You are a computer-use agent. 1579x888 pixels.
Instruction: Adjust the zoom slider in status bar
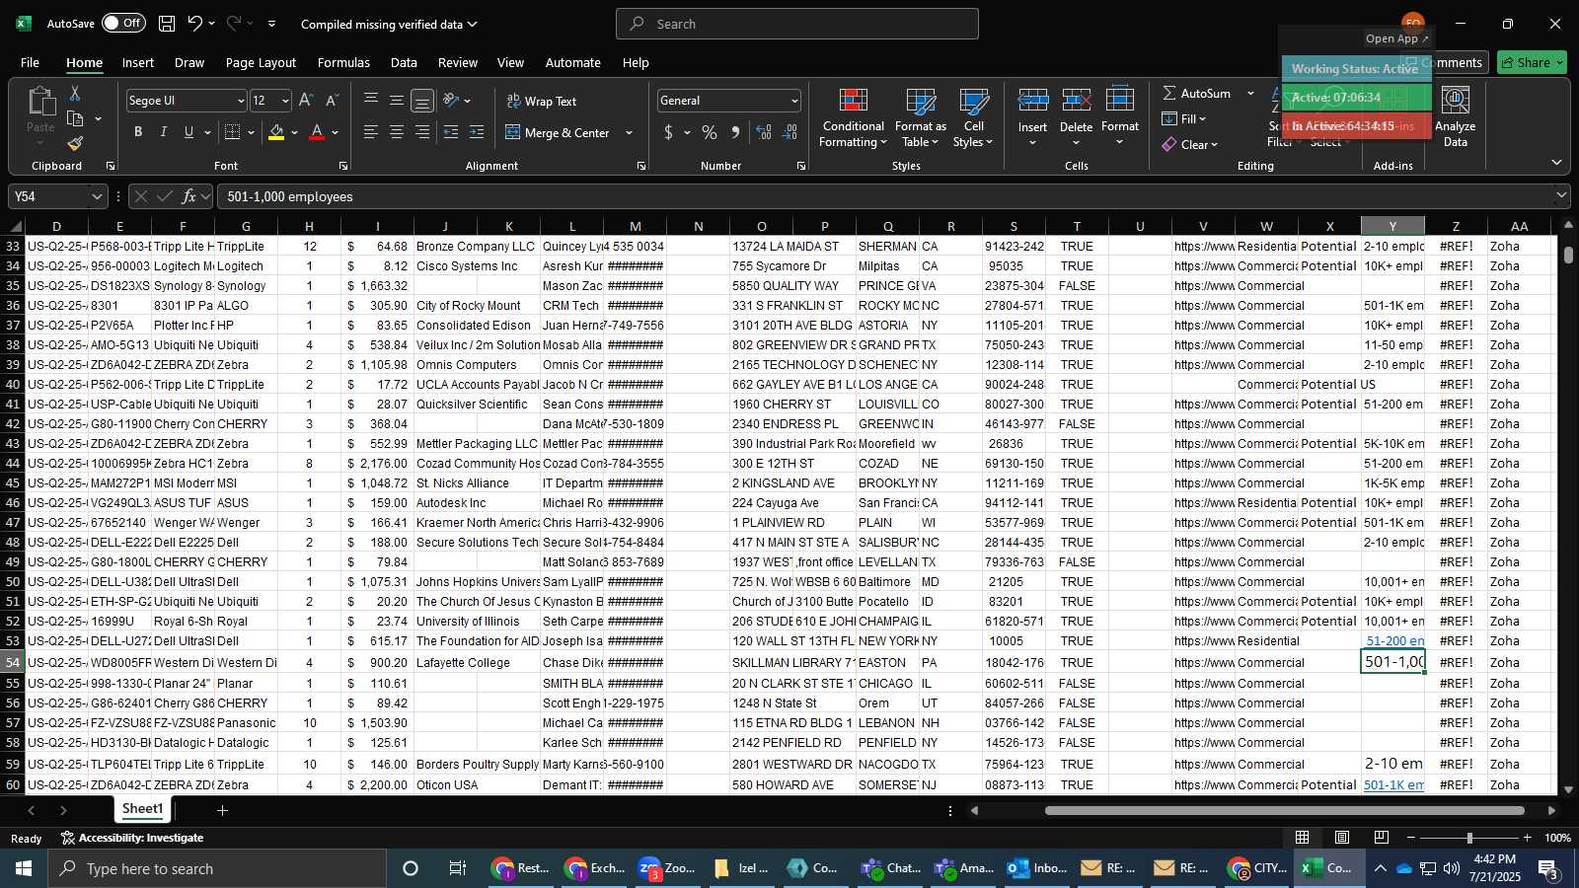pos(1469,838)
